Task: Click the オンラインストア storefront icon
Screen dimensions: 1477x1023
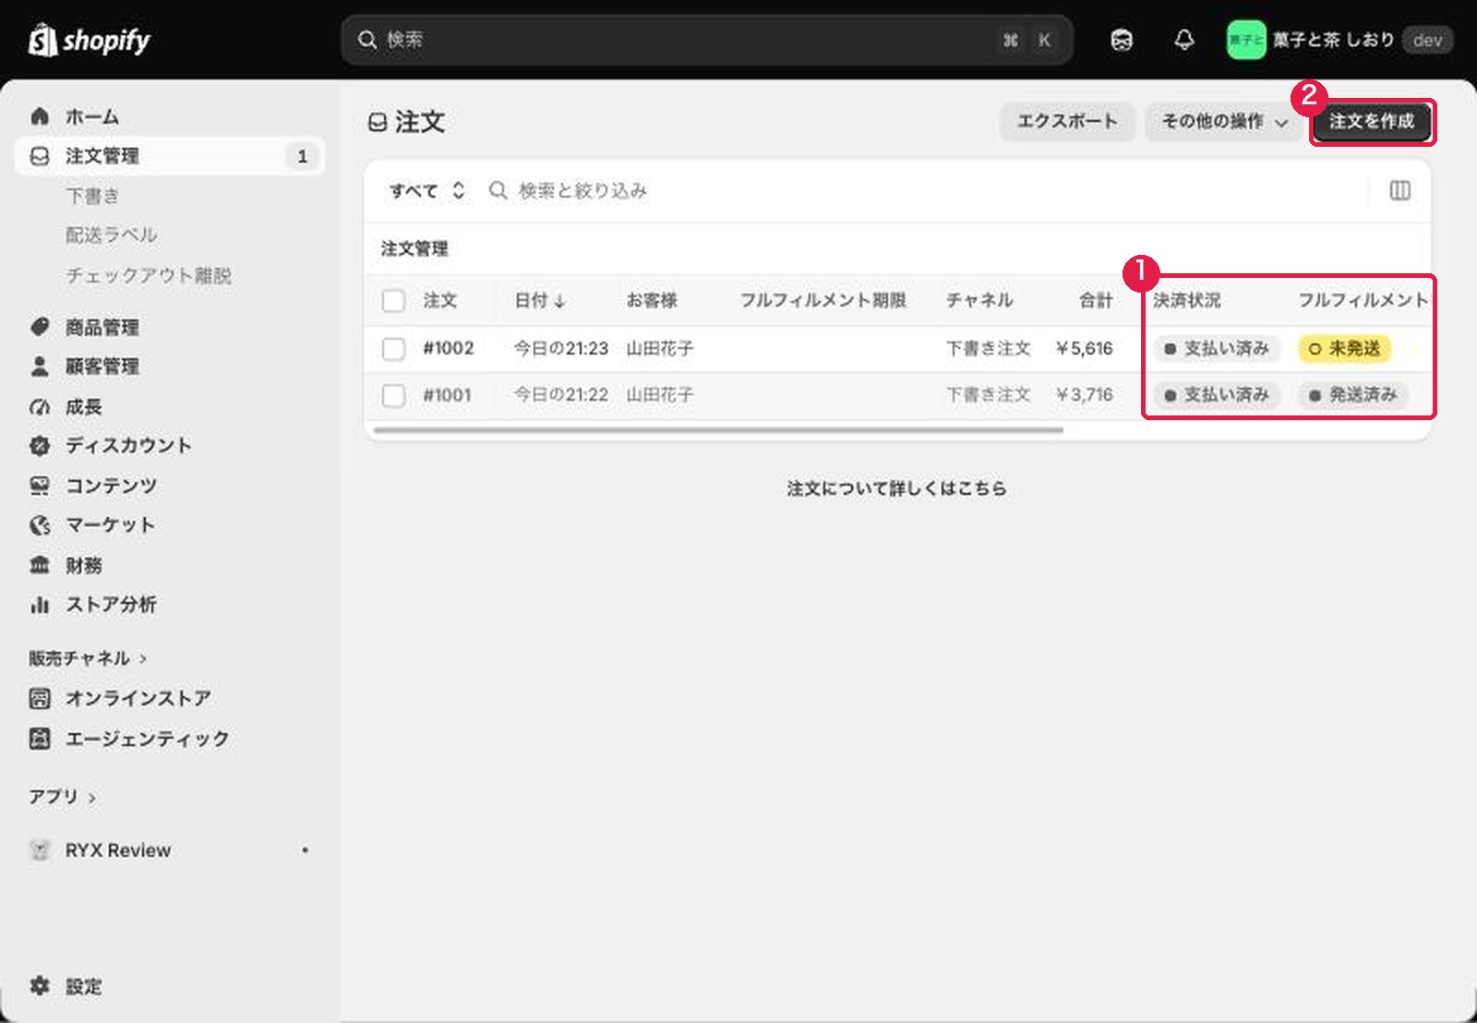Action: pos(40,699)
